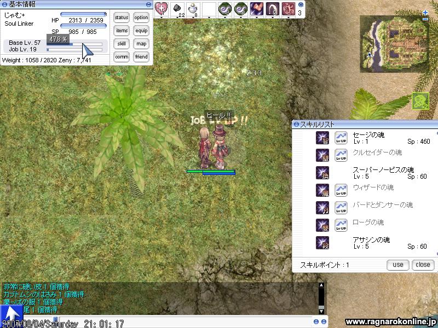
Task: Open the friend list button
Action: pos(141,57)
